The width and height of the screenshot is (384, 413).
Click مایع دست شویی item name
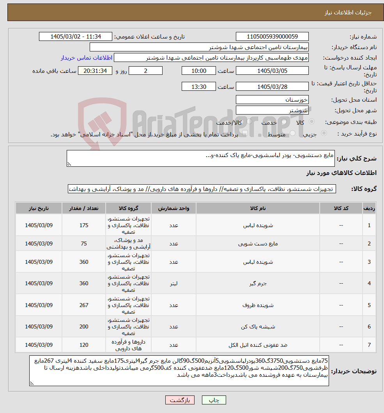[x=258, y=244]
